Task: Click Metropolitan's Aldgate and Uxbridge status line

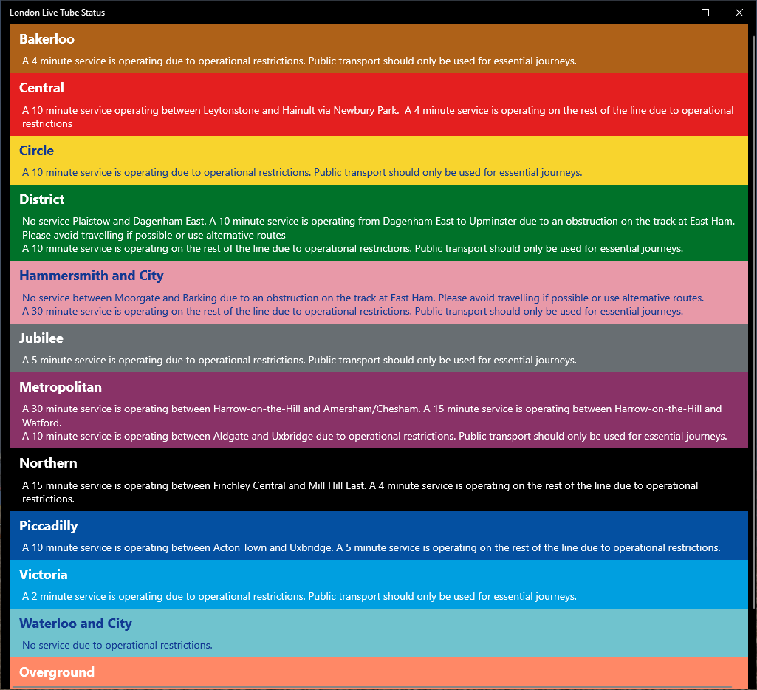Action: pyautogui.click(x=374, y=437)
